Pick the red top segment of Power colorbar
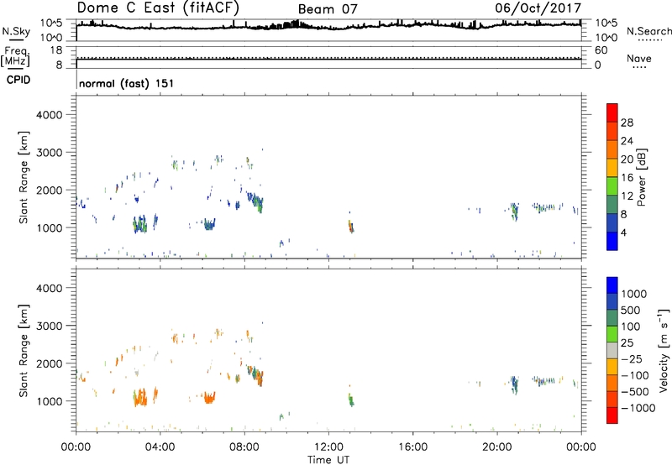 612,113
